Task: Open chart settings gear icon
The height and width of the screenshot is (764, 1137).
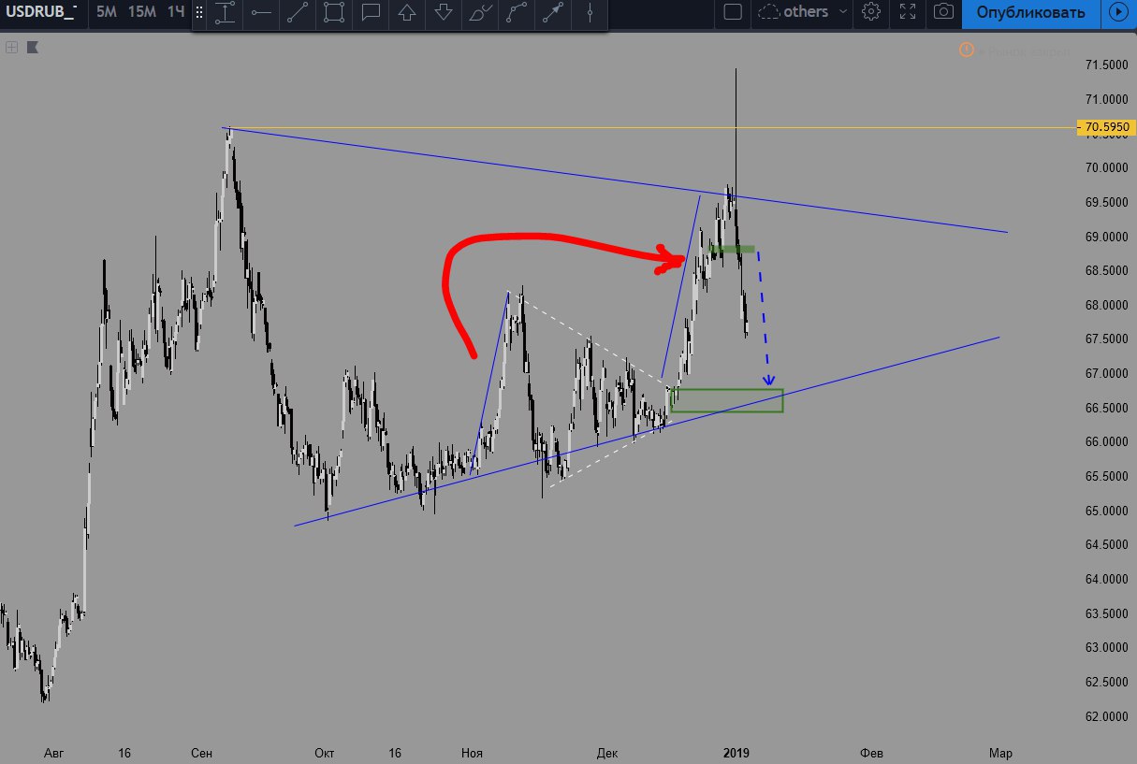Action: coord(871,12)
